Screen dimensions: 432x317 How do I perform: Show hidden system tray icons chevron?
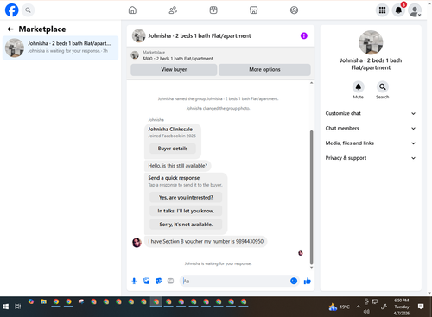click(358, 307)
